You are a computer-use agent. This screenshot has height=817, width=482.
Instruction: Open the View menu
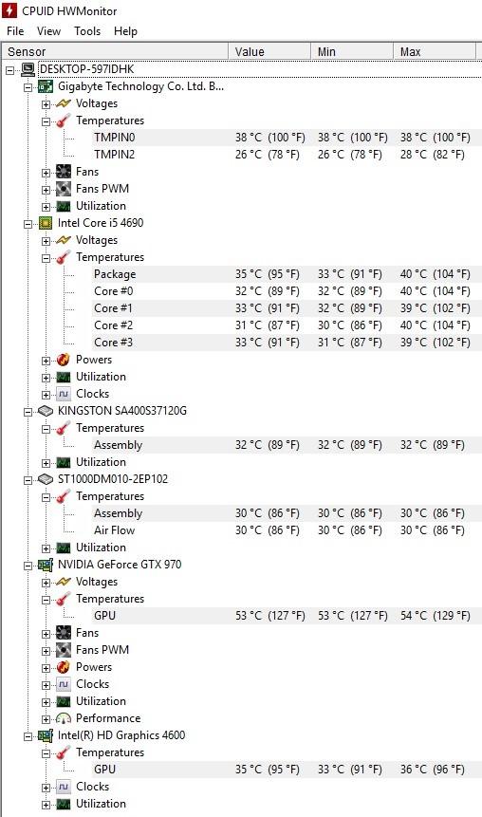(48, 31)
